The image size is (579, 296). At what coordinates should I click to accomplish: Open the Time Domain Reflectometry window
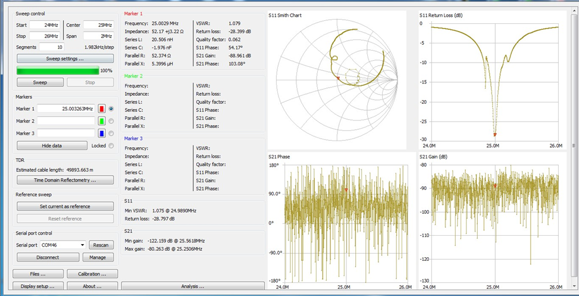point(65,180)
